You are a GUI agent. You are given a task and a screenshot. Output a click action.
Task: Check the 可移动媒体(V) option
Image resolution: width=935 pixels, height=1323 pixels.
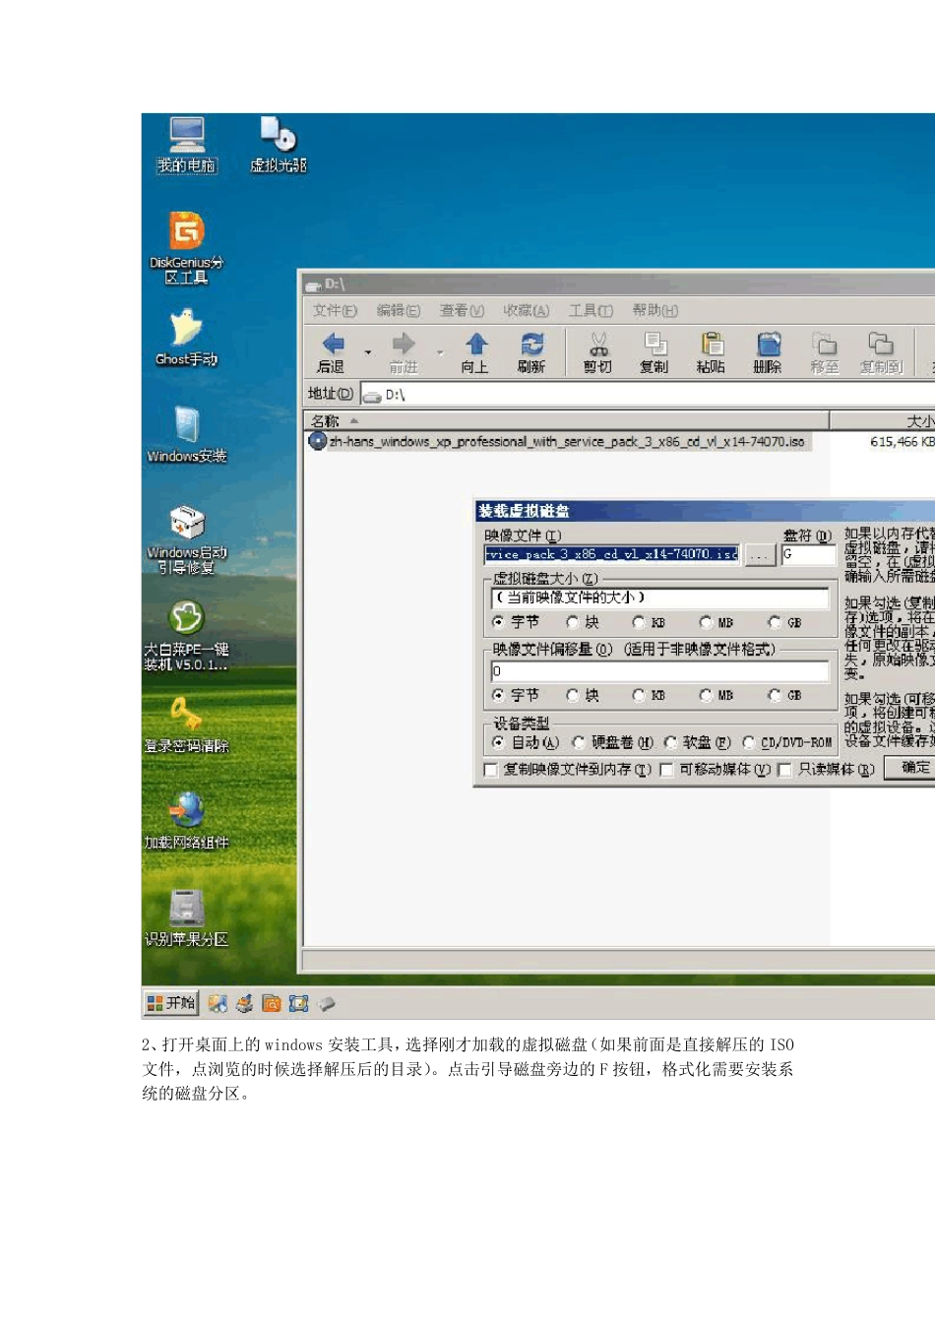pos(666,770)
